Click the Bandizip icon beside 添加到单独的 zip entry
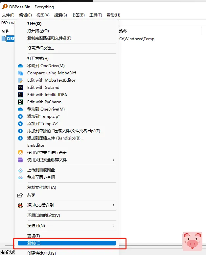 coord(20,131)
